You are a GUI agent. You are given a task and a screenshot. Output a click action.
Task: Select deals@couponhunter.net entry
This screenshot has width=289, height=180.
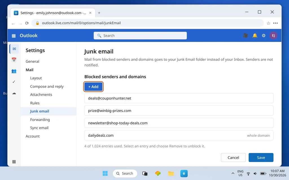(179, 98)
